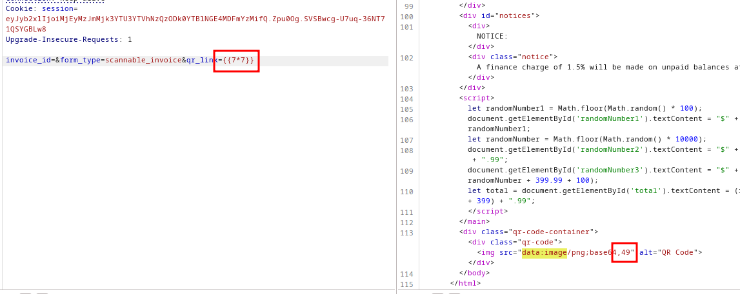The image size is (740, 294).
Task: Click line number 99 in response gutter
Action: pyautogui.click(x=408, y=6)
